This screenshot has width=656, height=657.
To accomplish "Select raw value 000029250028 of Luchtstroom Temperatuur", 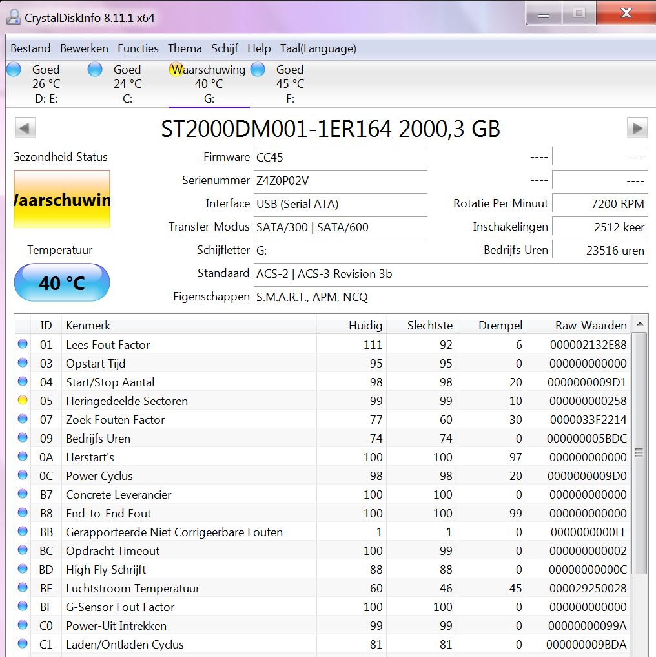I will [x=588, y=589].
